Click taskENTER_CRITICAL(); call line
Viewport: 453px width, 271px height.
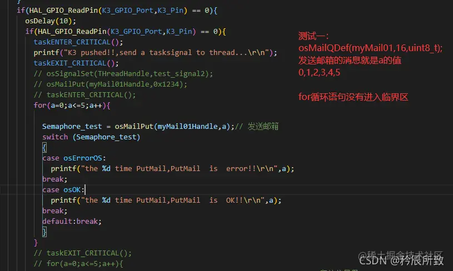[x=78, y=42]
